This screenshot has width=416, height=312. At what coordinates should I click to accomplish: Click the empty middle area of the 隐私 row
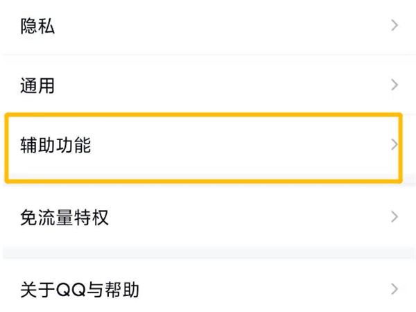click(x=222, y=26)
